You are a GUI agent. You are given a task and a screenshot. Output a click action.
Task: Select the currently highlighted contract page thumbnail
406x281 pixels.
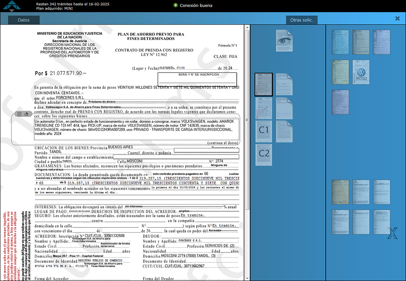pos(264,84)
